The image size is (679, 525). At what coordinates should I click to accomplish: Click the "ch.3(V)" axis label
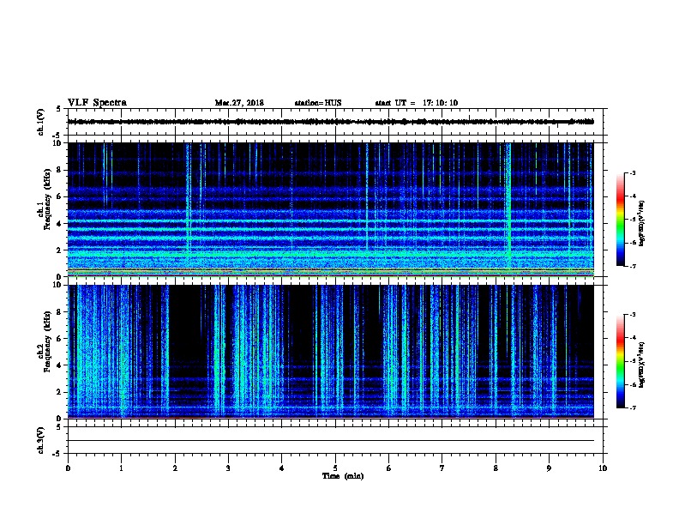coord(40,440)
